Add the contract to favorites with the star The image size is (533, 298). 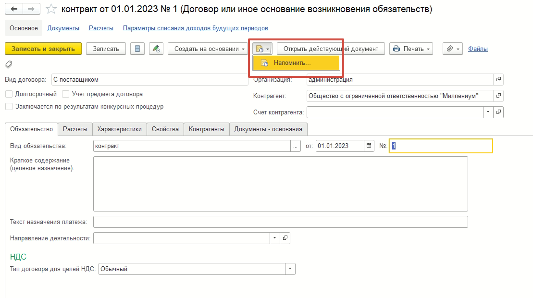[51, 9]
